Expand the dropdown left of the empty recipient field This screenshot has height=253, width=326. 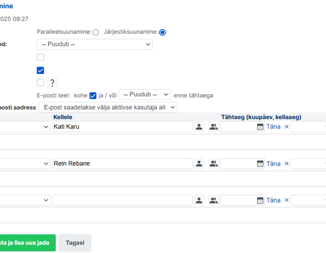click(25, 200)
